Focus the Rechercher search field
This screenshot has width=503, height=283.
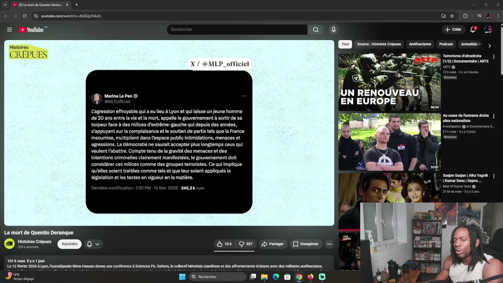click(x=237, y=29)
